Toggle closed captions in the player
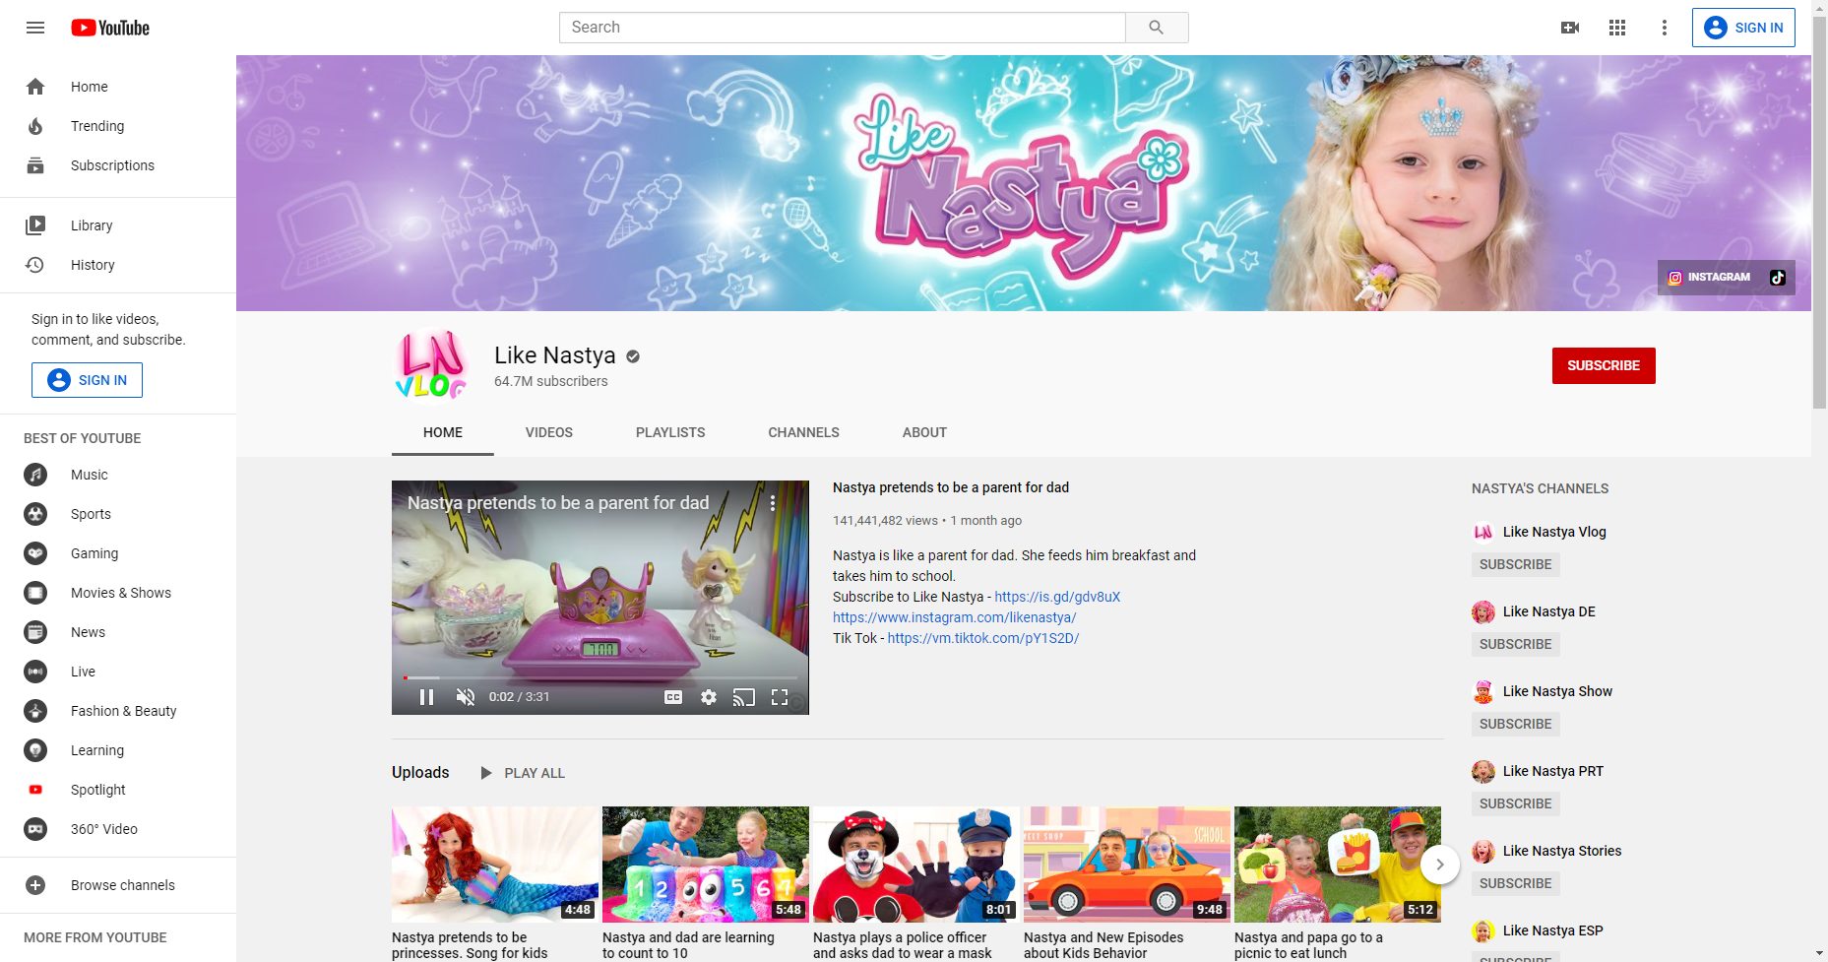The height and width of the screenshot is (962, 1828). tap(673, 697)
